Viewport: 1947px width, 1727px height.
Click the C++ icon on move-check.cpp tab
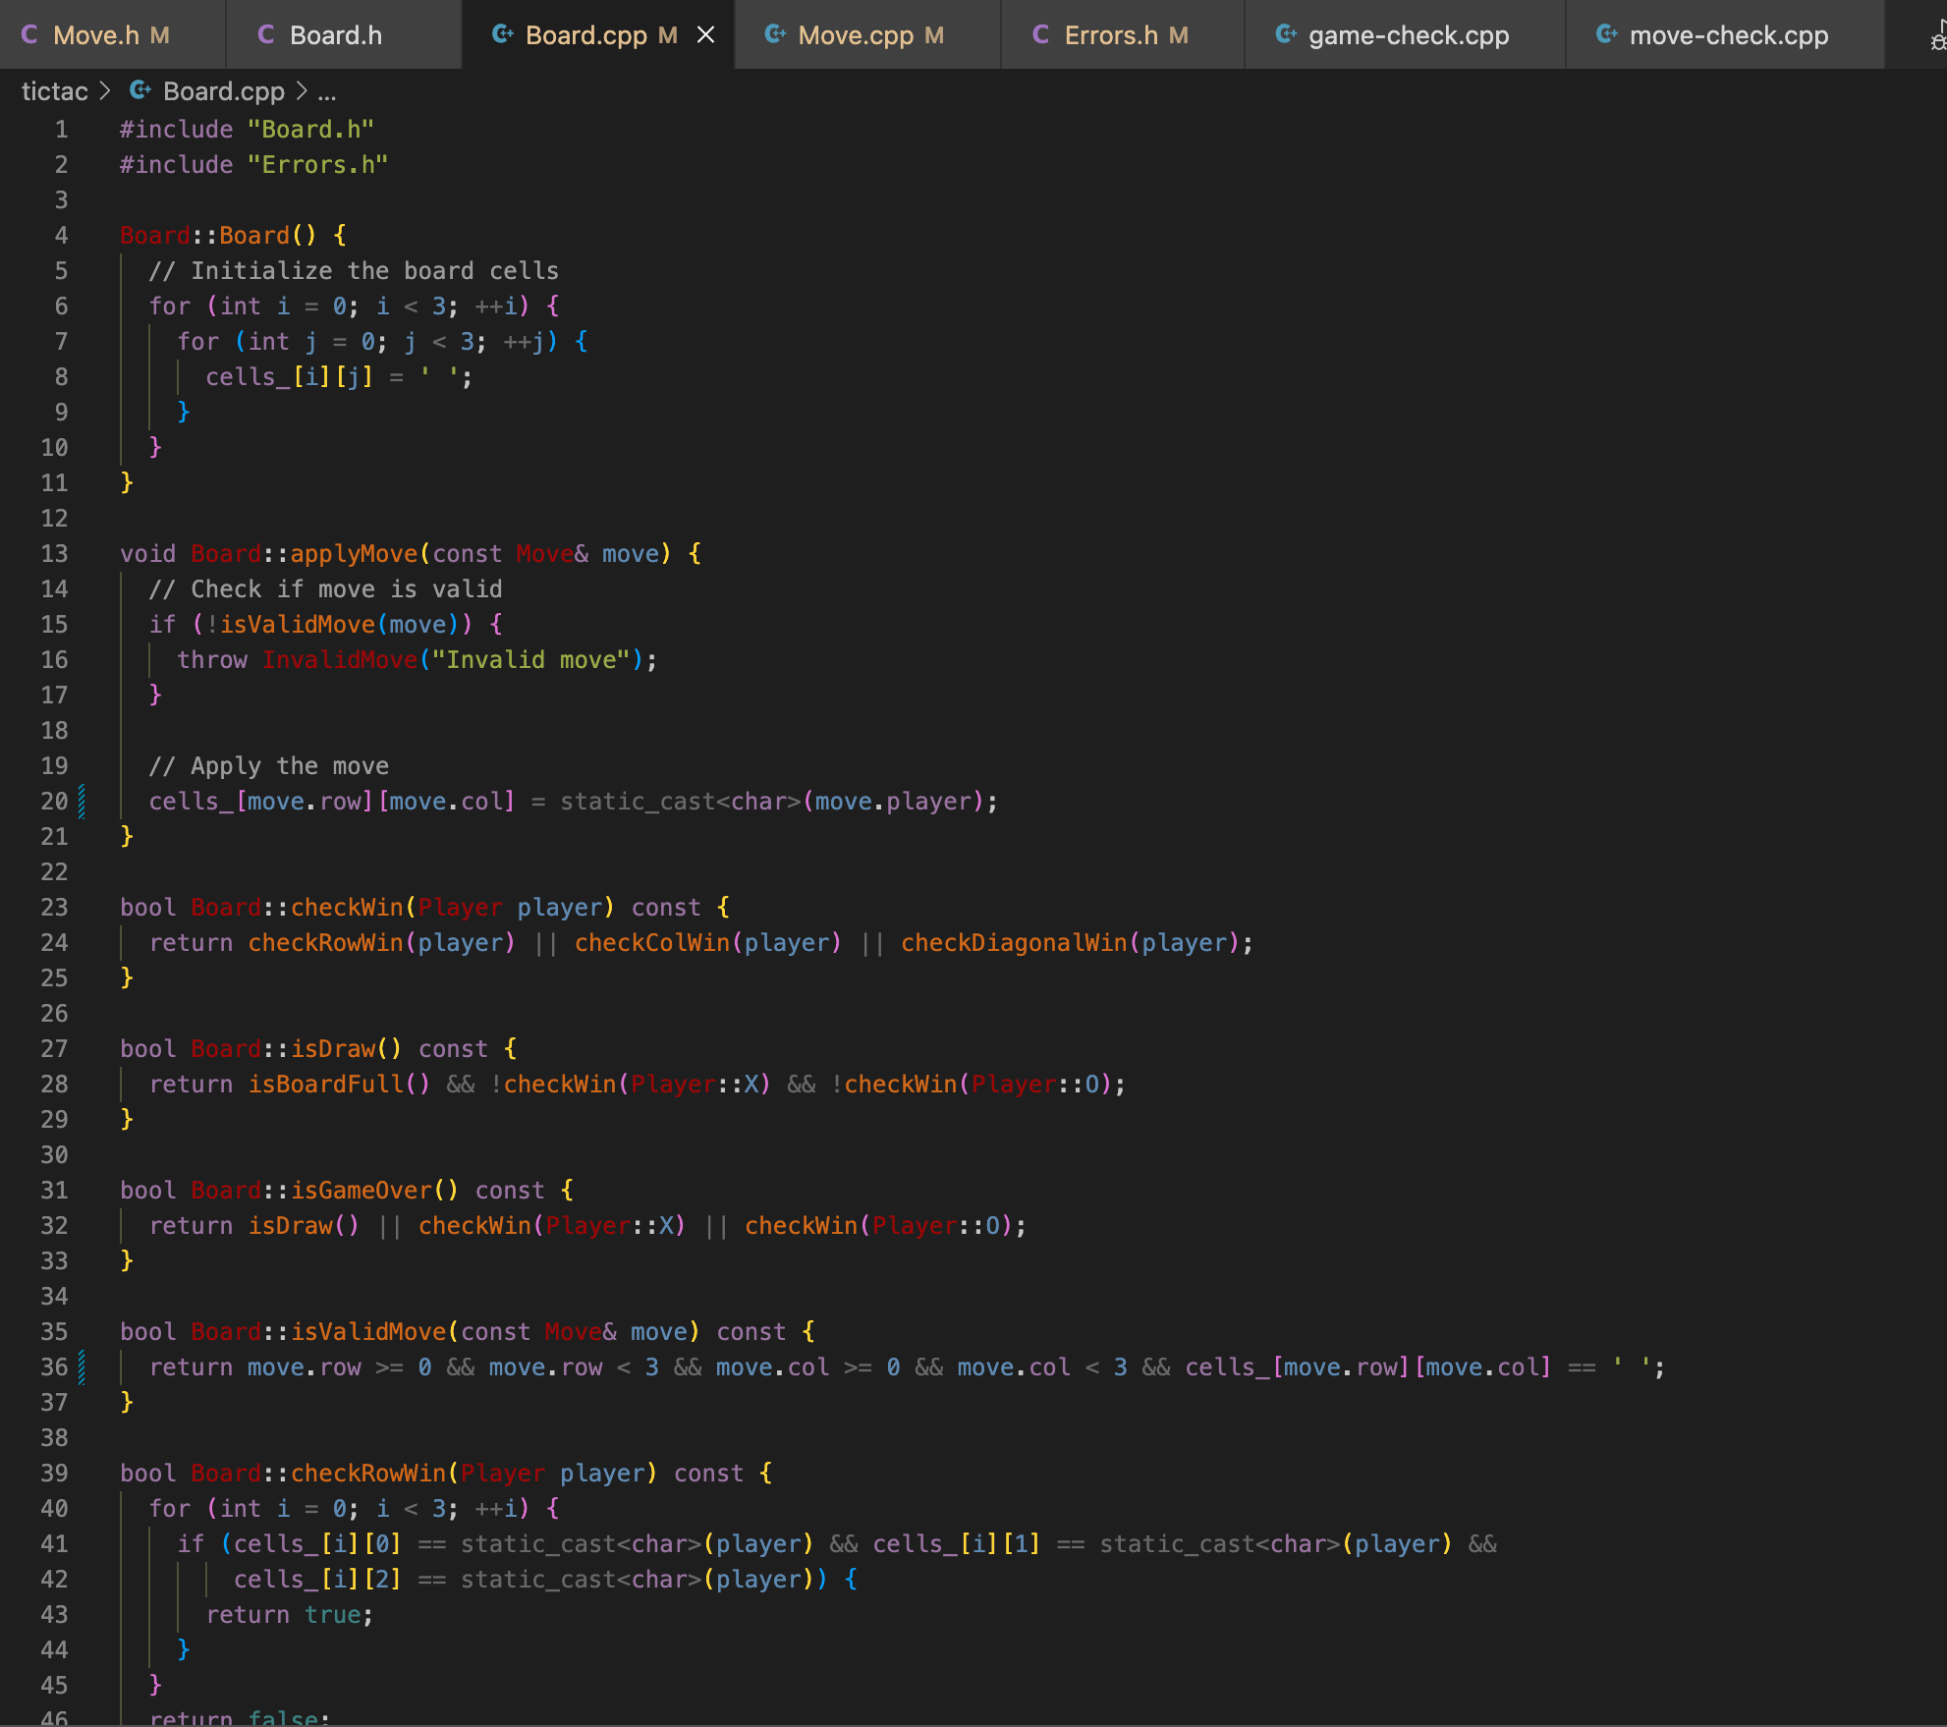tap(1606, 34)
